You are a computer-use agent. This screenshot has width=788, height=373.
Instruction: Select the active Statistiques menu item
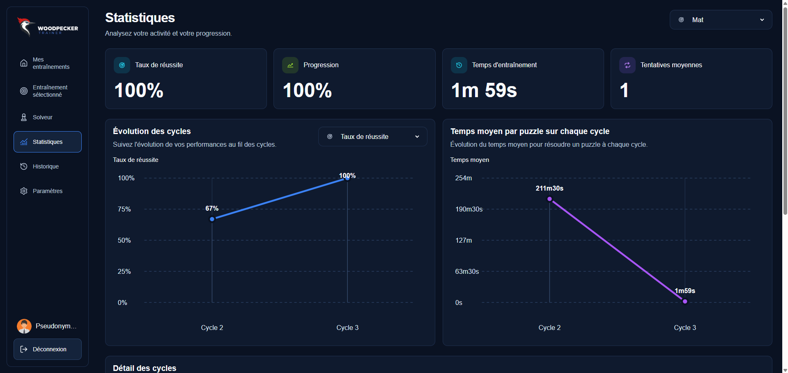click(48, 142)
